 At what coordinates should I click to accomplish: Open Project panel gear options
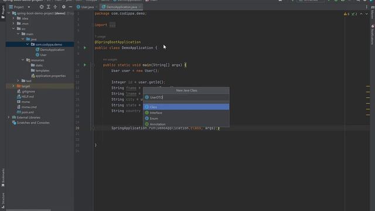(x=64, y=7)
